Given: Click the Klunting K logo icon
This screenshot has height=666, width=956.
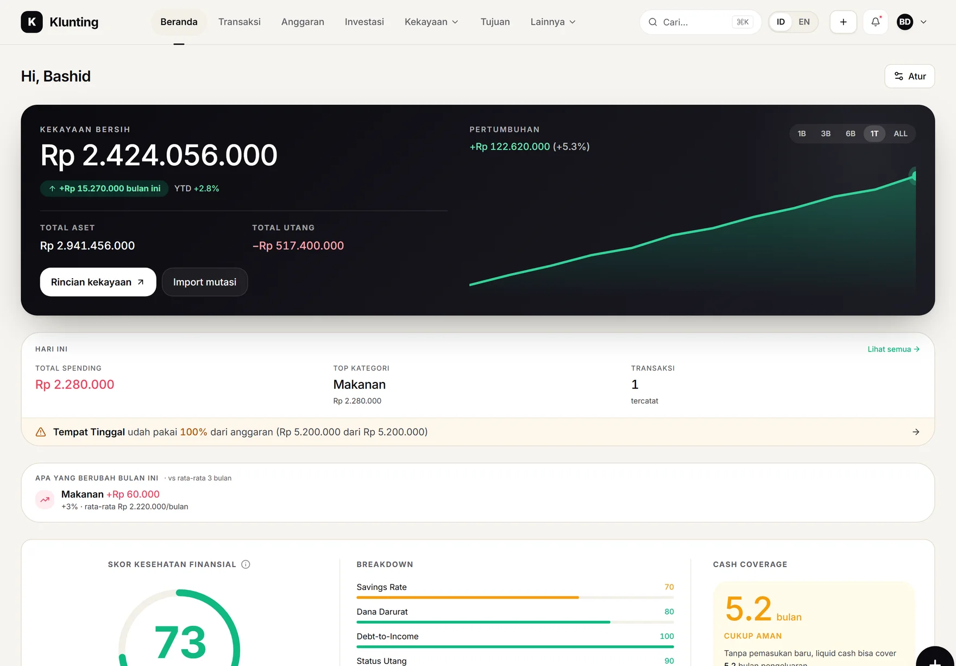Looking at the screenshot, I should click(x=32, y=22).
